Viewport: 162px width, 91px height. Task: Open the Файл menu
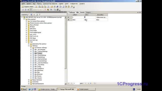[x=23, y=4]
